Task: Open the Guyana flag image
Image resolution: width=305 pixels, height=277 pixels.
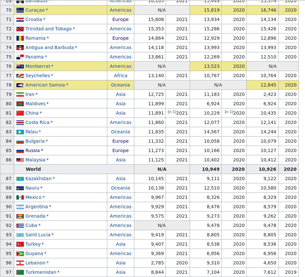Action: 20,253
